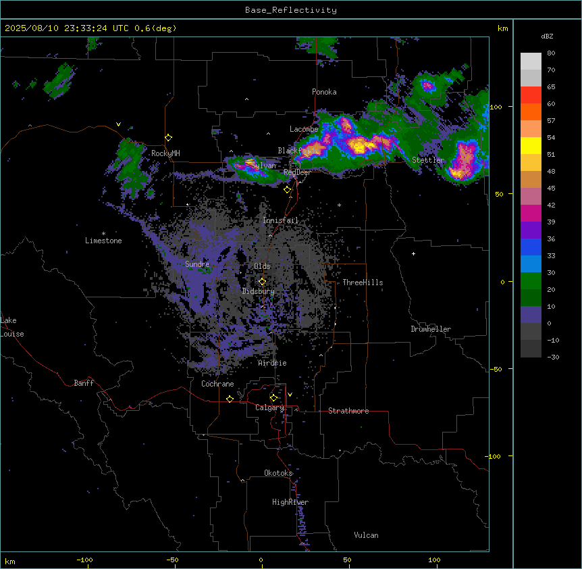Click the dBZ legend heading
582x569 pixels.
[x=547, y=36]
